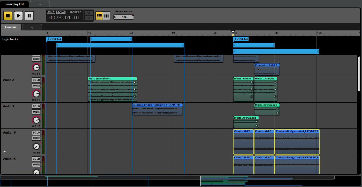Image resolution: width=362 pixels, height=187 pixels.
Task: Select the tempo marker 138 4/4 at bar 1
Action: pos(54,39)
